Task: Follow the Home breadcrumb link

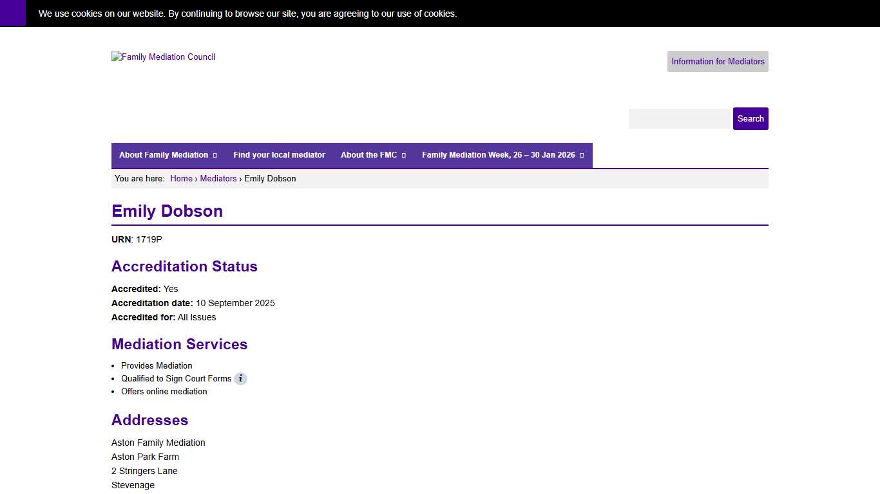Action: [181, 179]
